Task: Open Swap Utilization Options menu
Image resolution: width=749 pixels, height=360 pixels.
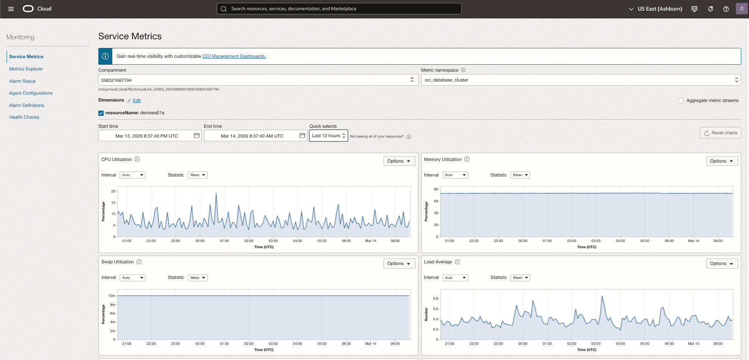Action: click(x=399, y=263)
